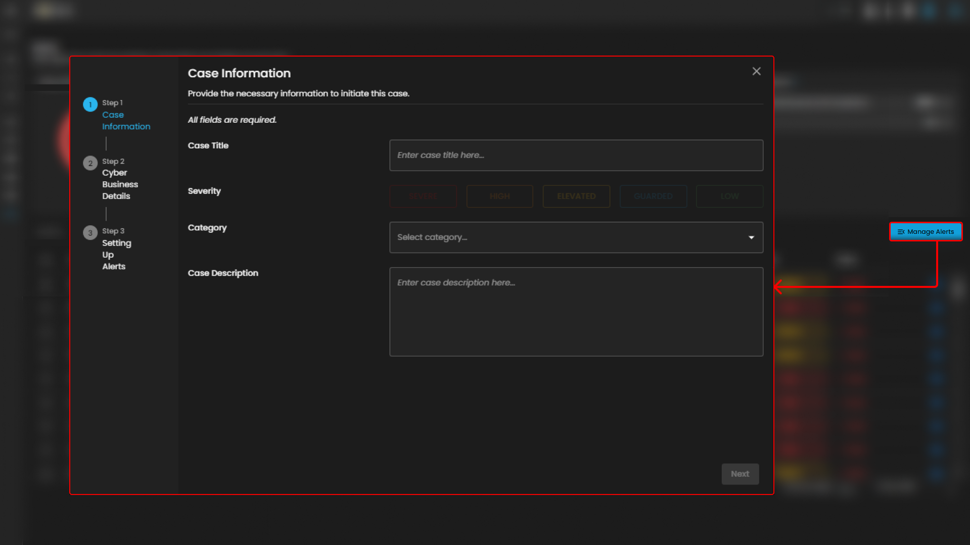
Task: Focus the Case Title input field
Action: tap(576, 156)
